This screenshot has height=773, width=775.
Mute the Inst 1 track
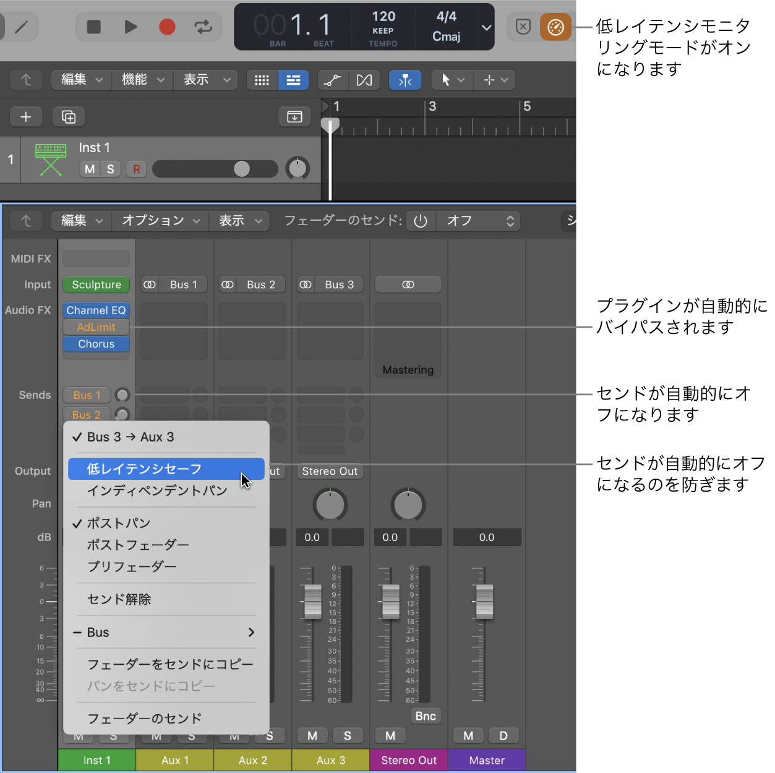(x=89, y=169)
